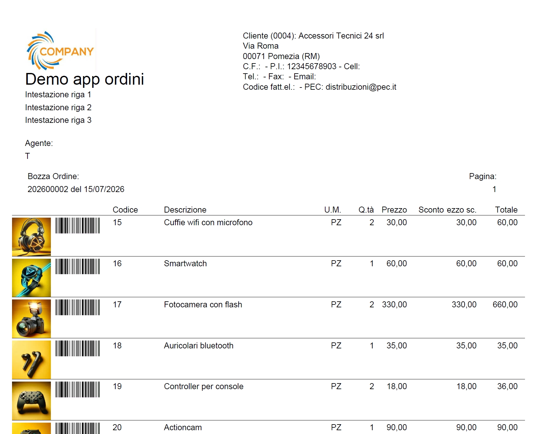Screen dimensions: 537x434
Task: Click 'Auricolari bluetooth' description
Action: click(199, 346)
